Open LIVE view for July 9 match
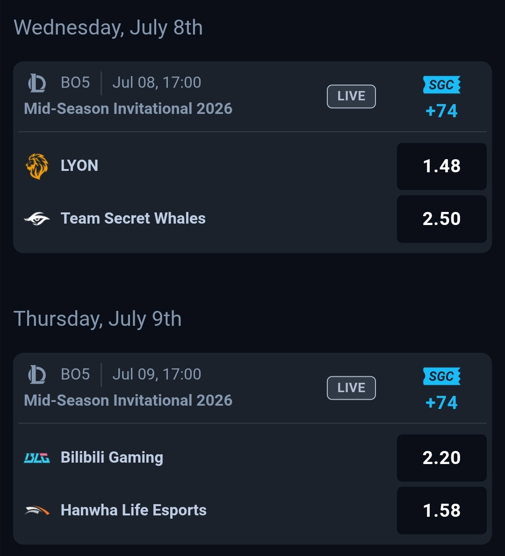This screenshot has height=556, width=505. pyautogui.click(x=351, y=387)
